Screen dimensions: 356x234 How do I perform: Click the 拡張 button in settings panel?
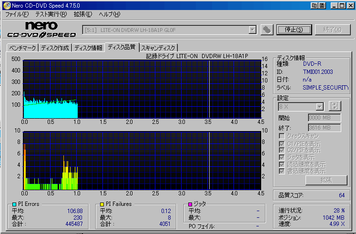pyautogui.click(x=326, y=180)
